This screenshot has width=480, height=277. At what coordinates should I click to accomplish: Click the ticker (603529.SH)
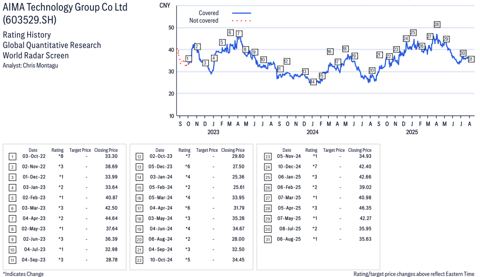click(x=30, y=20)
